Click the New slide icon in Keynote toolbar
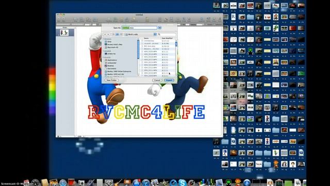Screen dimensions: 330x186 [x=59, y=20]
